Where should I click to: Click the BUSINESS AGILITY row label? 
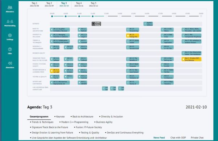(x=39, y=53)
